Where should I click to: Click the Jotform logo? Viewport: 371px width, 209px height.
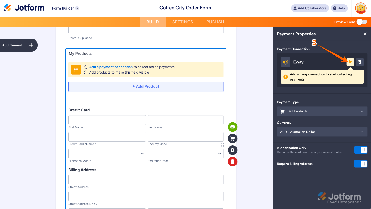click(x=24, y=8)
